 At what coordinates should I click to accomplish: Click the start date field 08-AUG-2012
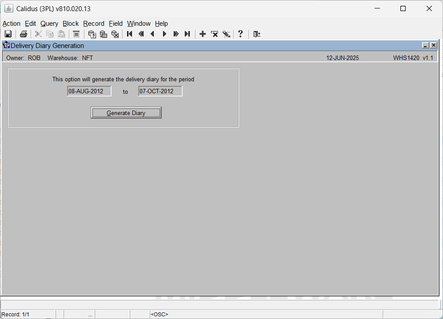pyautogui.click(x=89, y=91)
